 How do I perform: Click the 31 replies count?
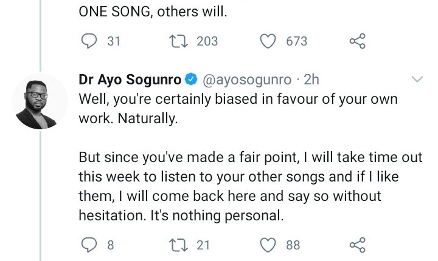(114, 41)
